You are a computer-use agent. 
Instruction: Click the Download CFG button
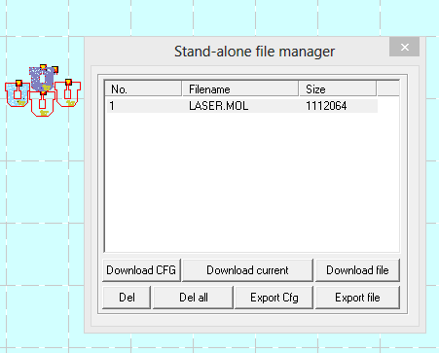141,270
